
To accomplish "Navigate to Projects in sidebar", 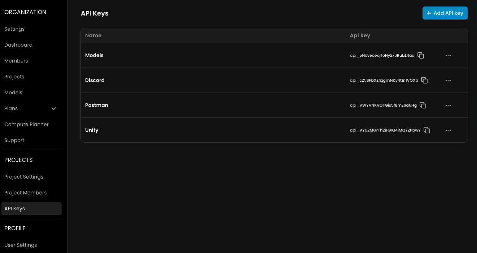I will pos(14,77).
